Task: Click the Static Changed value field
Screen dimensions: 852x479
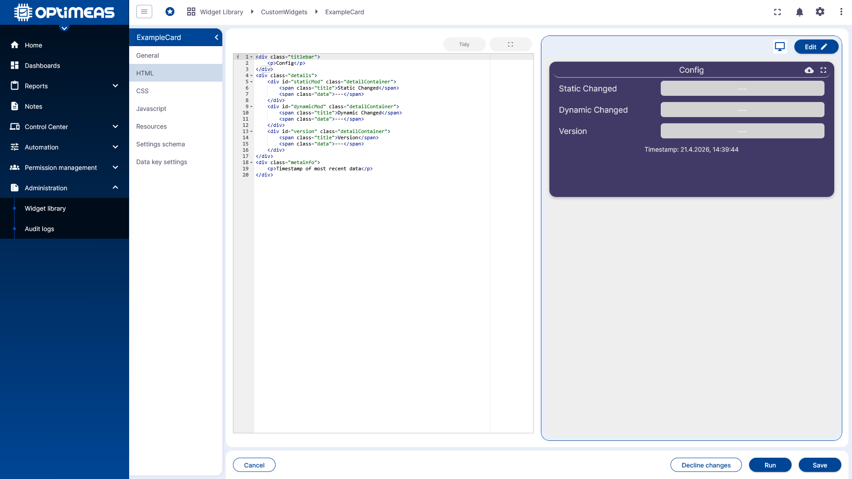Action: click(742, 88)
